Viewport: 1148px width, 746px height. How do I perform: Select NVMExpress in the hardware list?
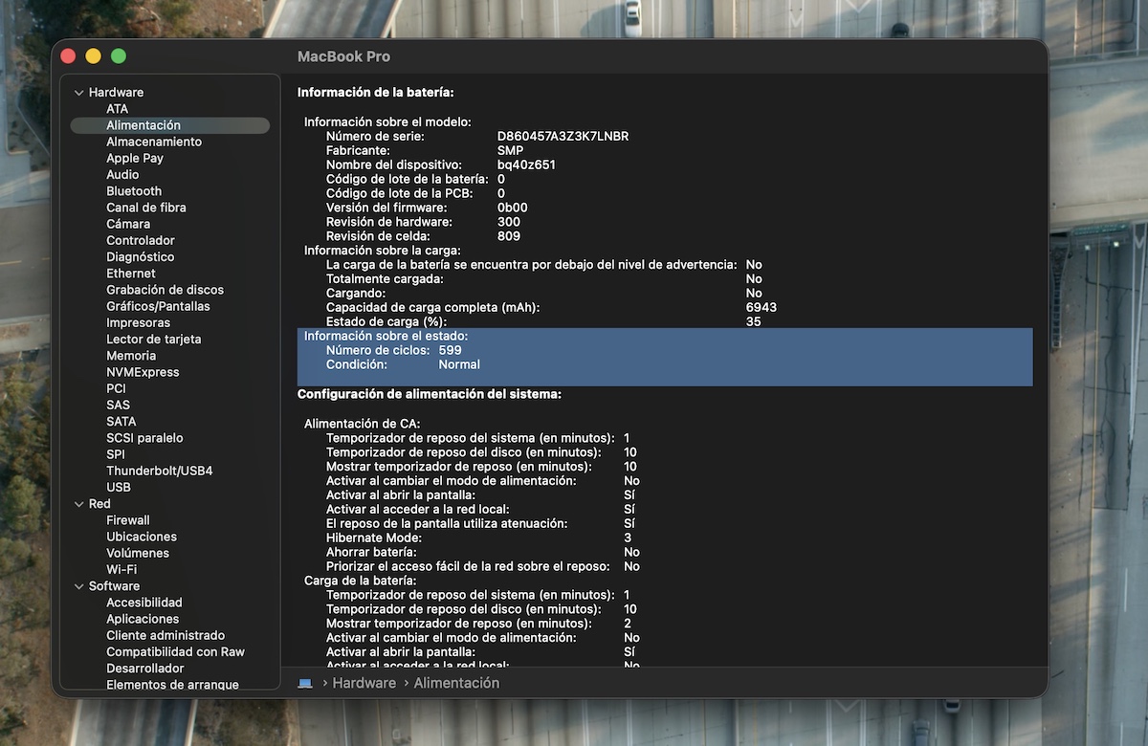click(x=143, y=372)
